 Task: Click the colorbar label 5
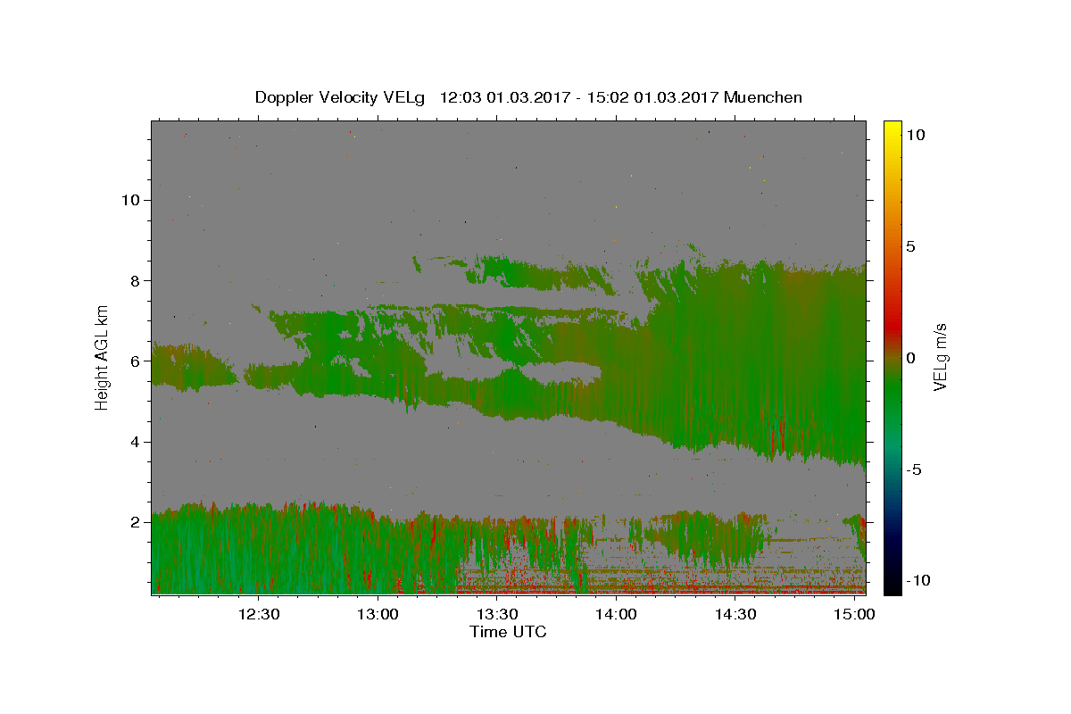click(910, 246)
